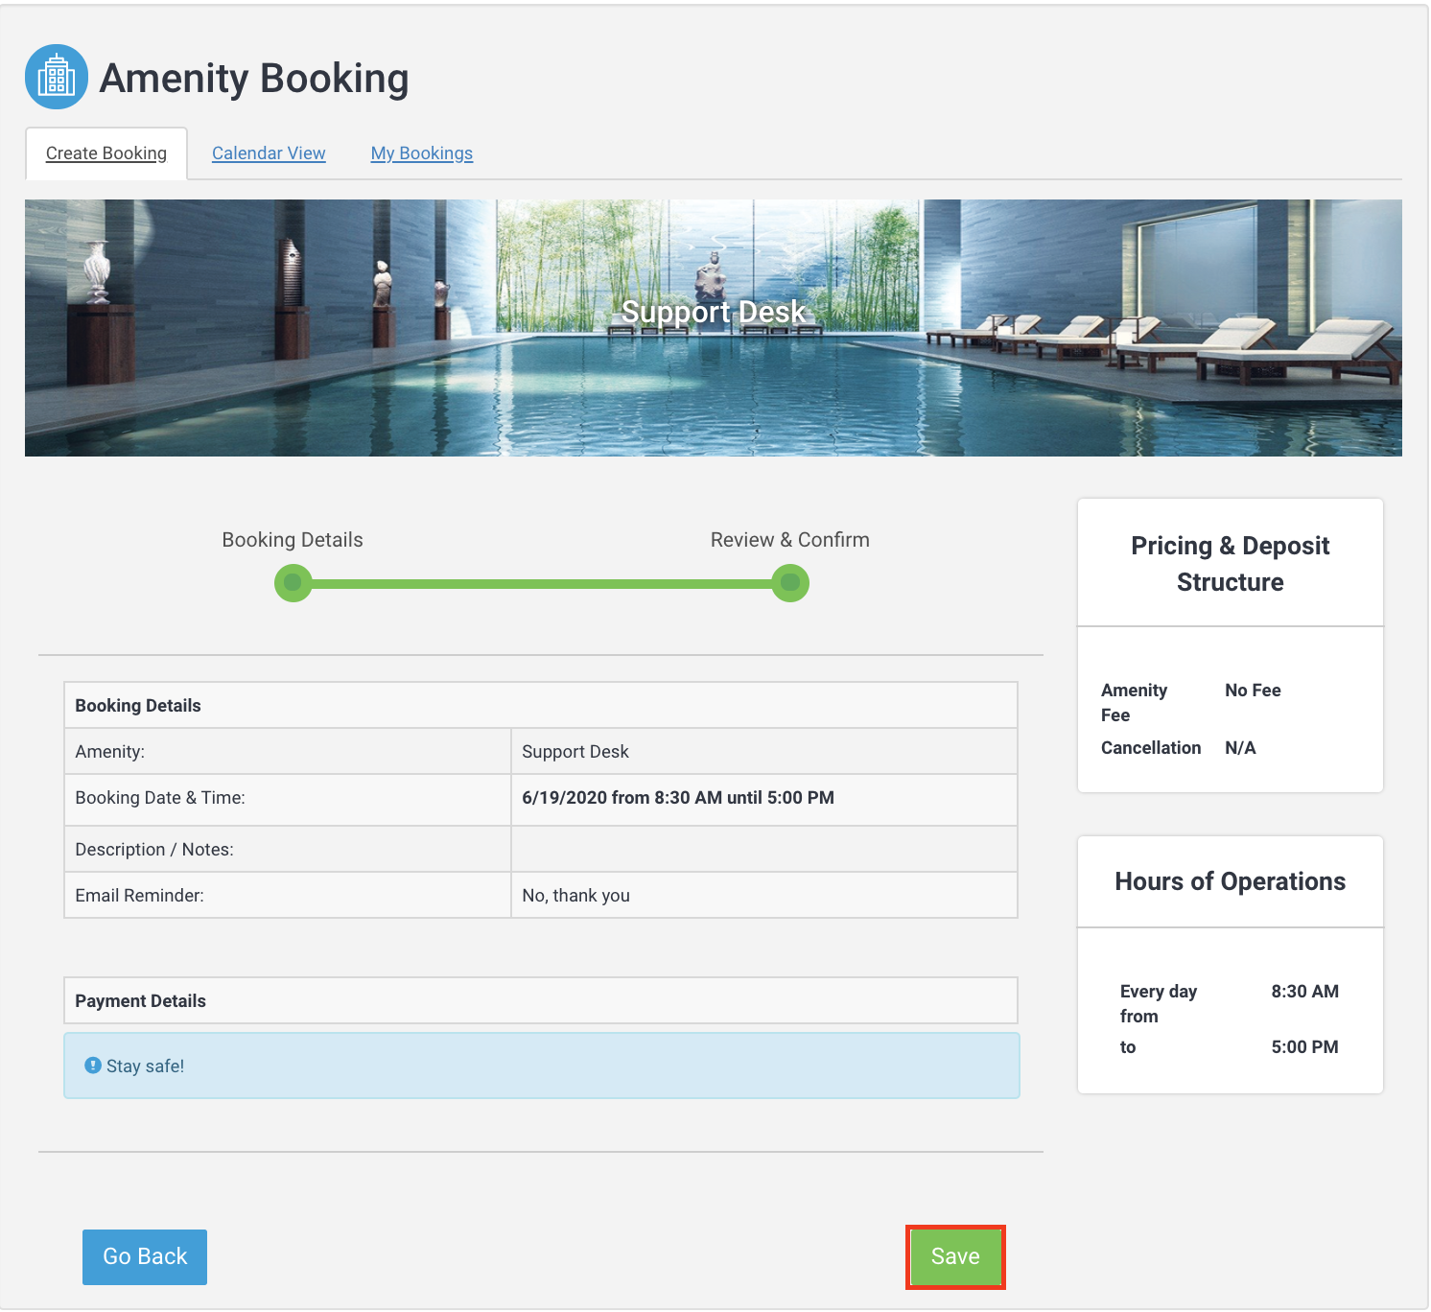
Task: Click the Amenity Booking page title
Action: 254,79
